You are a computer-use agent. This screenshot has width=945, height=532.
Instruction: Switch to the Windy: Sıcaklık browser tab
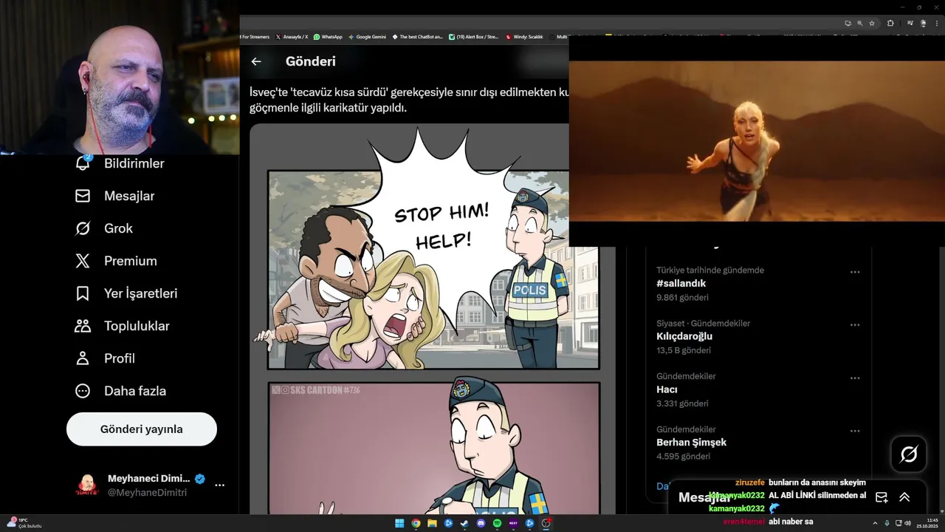coord(523,36)
